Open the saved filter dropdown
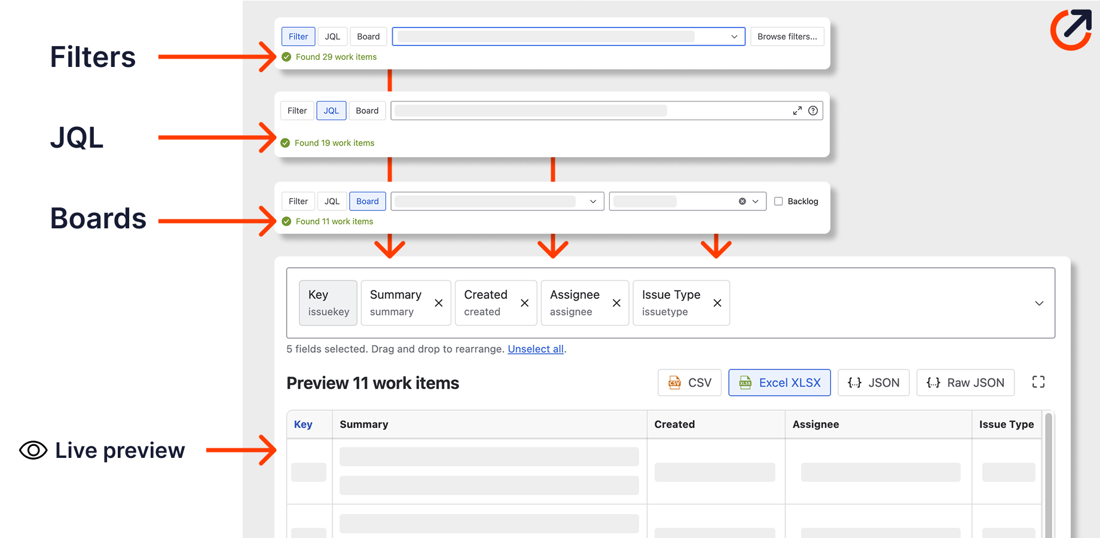 [x=734, y=36]
